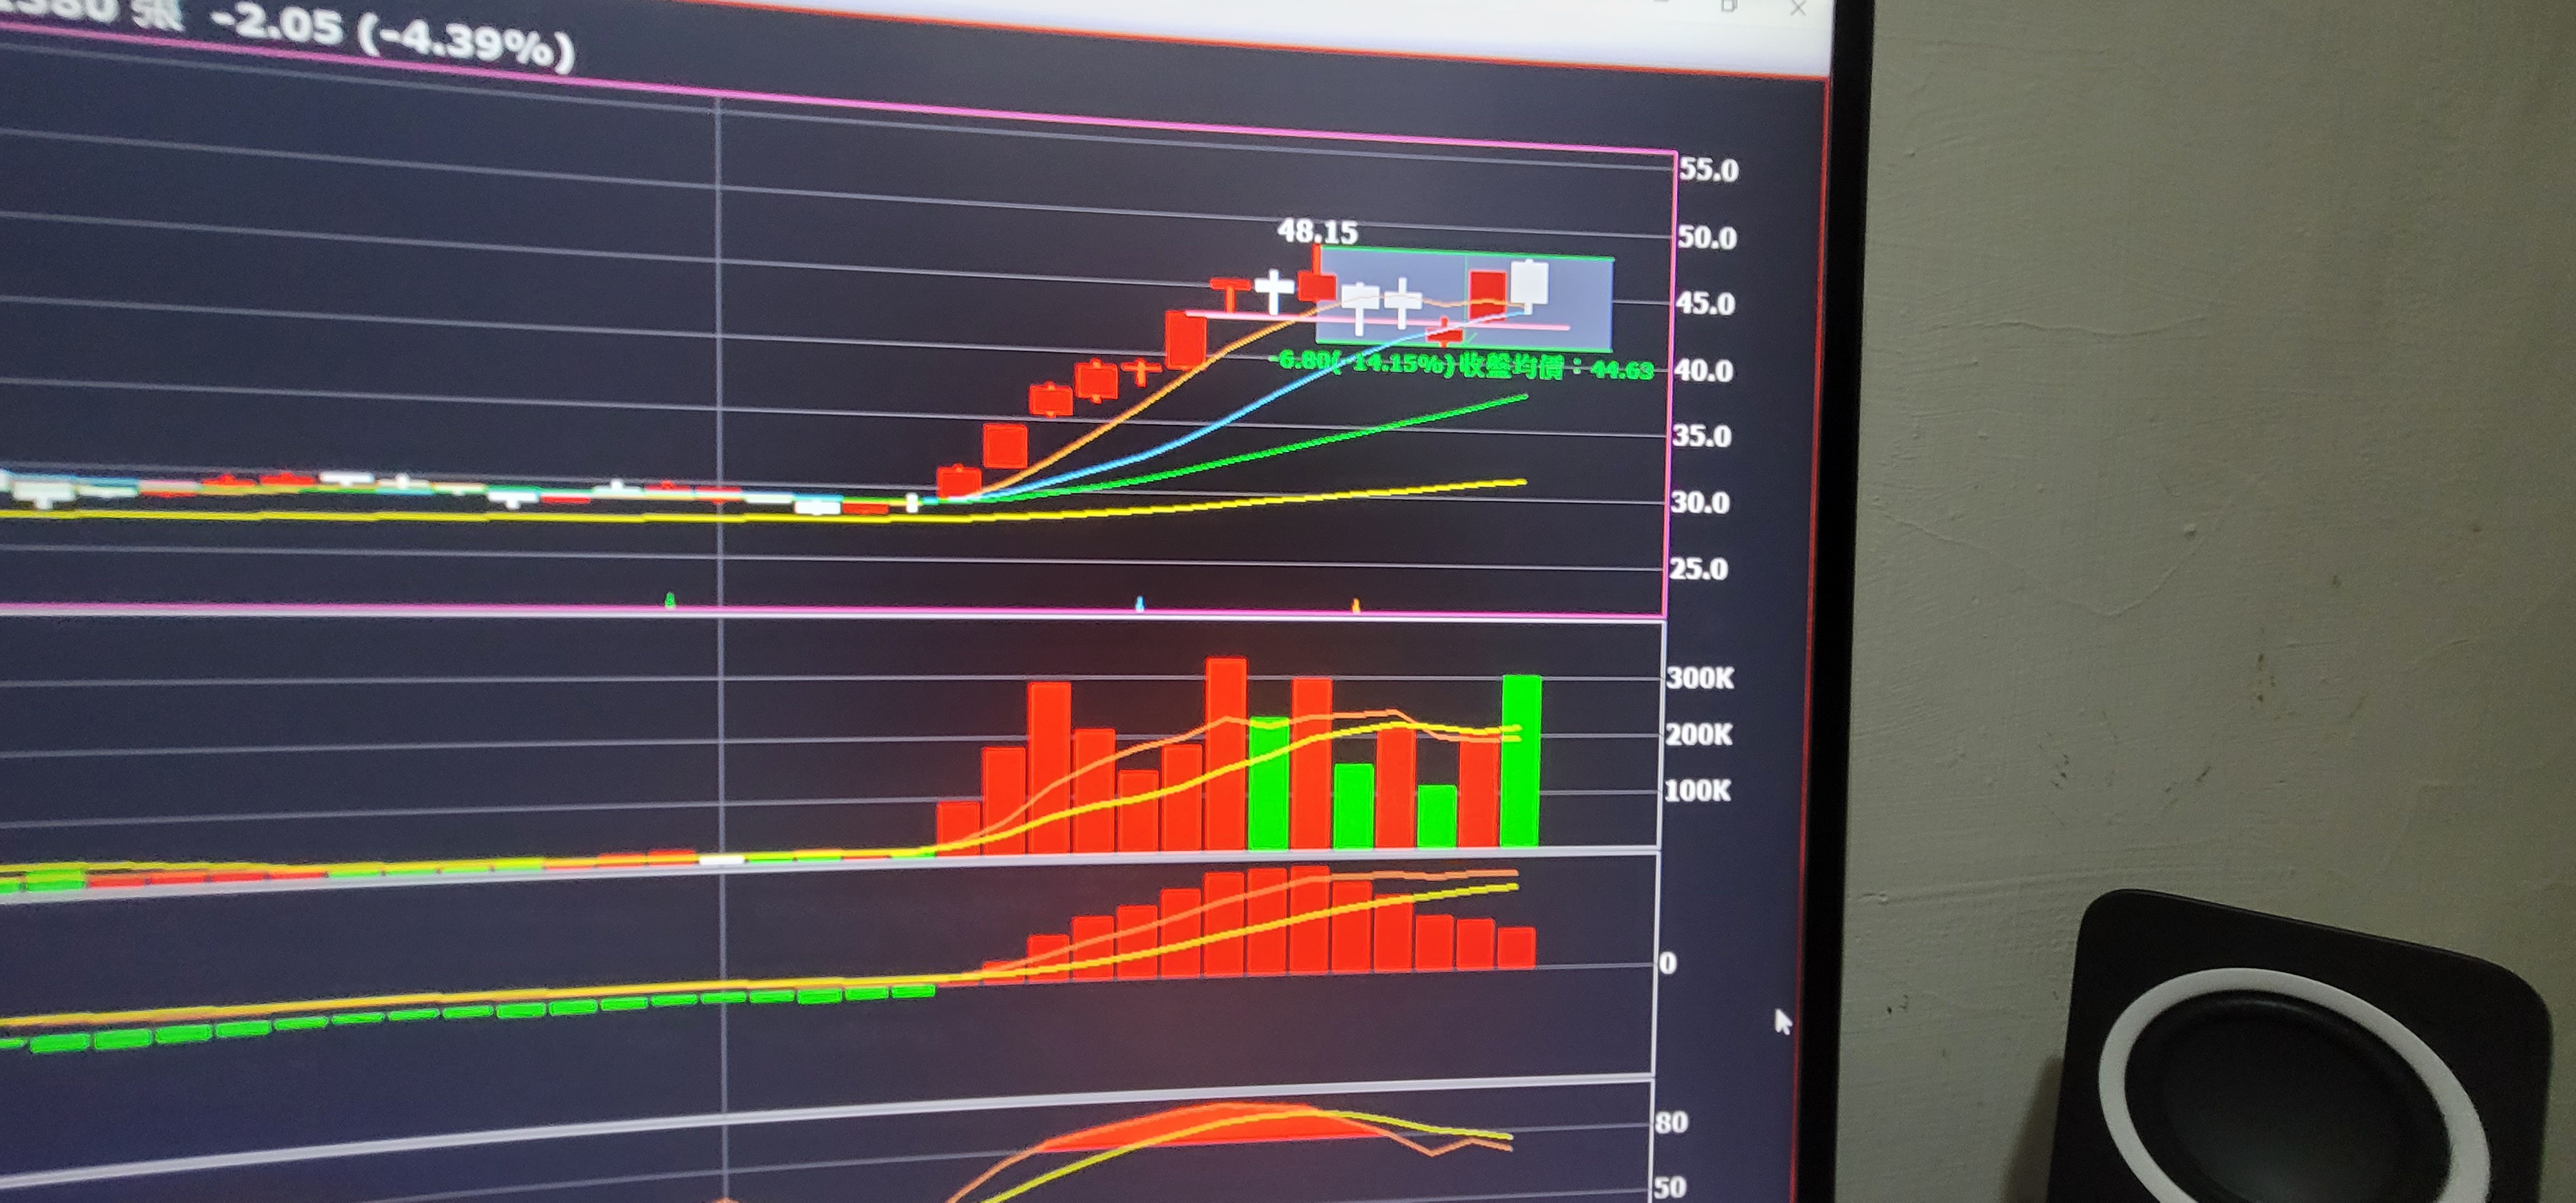Click the orange marker on time axis

(1355, 605)
